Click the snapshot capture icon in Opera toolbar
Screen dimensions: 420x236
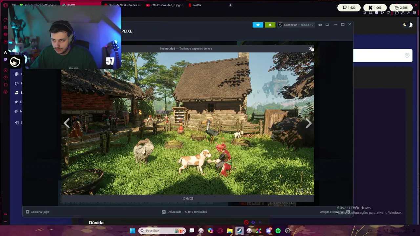pos(370,13)
